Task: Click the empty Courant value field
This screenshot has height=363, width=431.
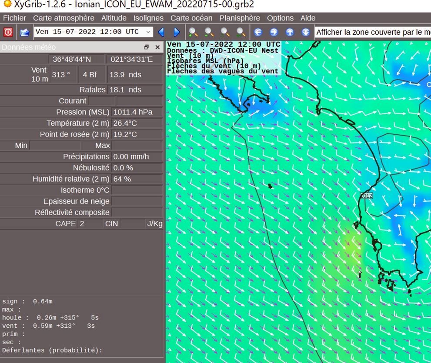Action: 102,101
